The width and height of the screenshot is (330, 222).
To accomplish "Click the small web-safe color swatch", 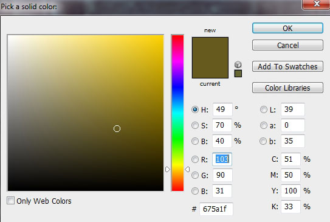I will click(238, 74).
